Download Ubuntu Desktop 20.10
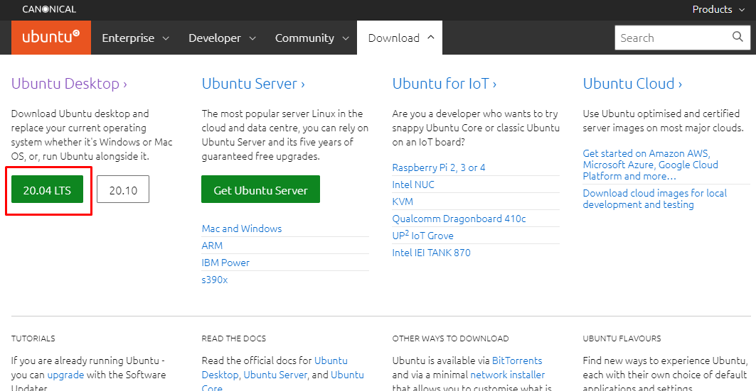Image resolution: width=756 pixels, height=391 pixels. pos(123,189)
